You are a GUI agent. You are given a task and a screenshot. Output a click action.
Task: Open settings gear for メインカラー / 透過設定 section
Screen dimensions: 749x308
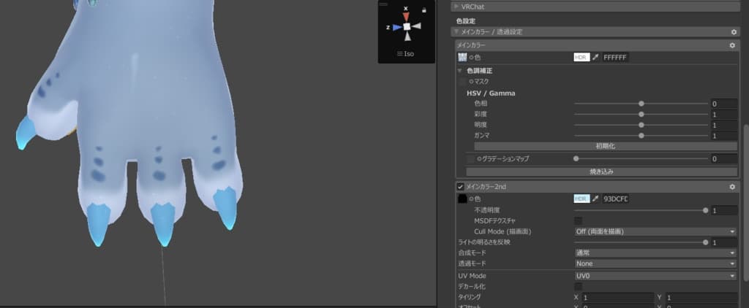coord(734,32)
